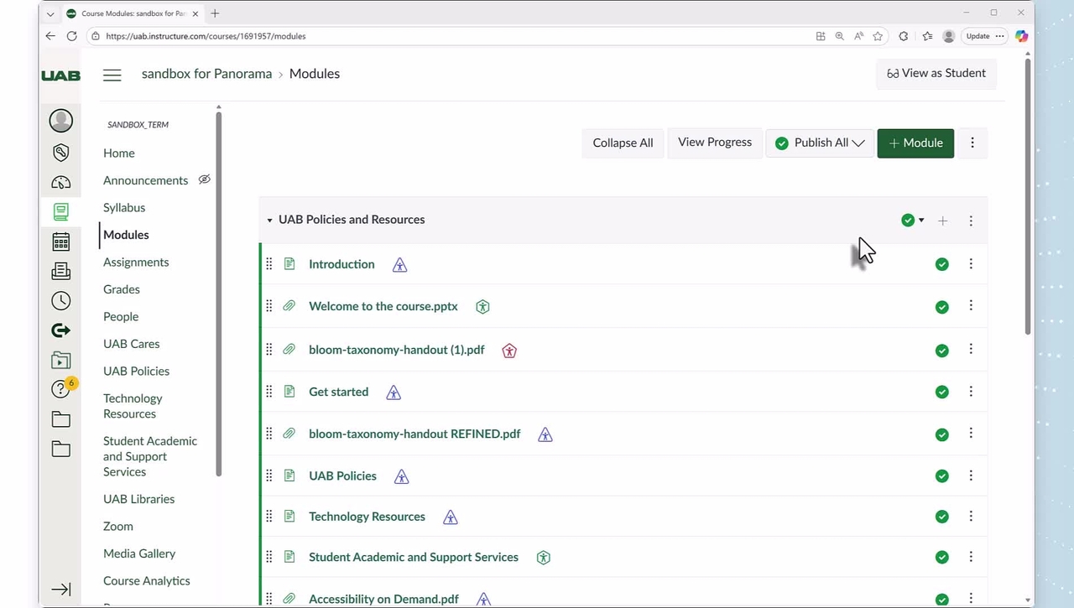Screen dimensions: 1074x608
Task: Open the Inbox icon in global navigation
Action: coord(60,271)
